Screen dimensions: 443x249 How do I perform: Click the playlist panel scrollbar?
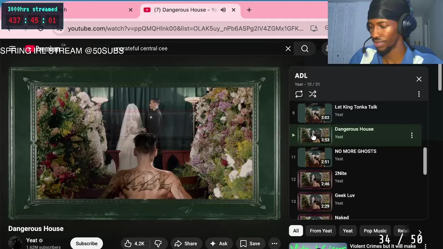click(425, 161)
